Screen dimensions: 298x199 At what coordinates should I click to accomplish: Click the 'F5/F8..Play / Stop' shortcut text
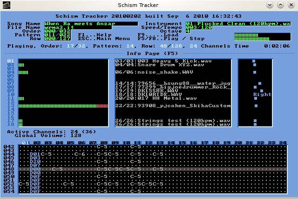(171, 39)
